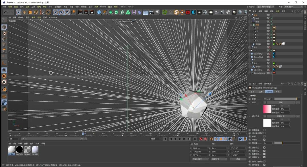
Task: Add a Cube primitive object
Action: click(x=99, y=12)
